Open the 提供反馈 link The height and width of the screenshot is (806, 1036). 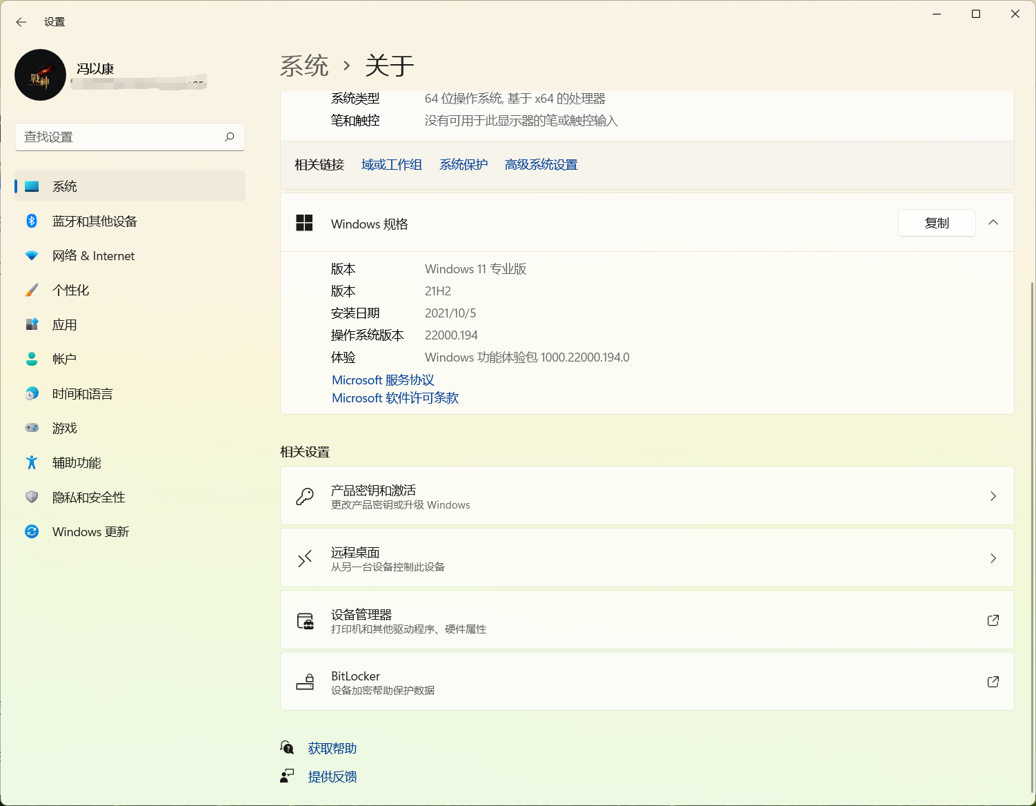pos(332,777)
